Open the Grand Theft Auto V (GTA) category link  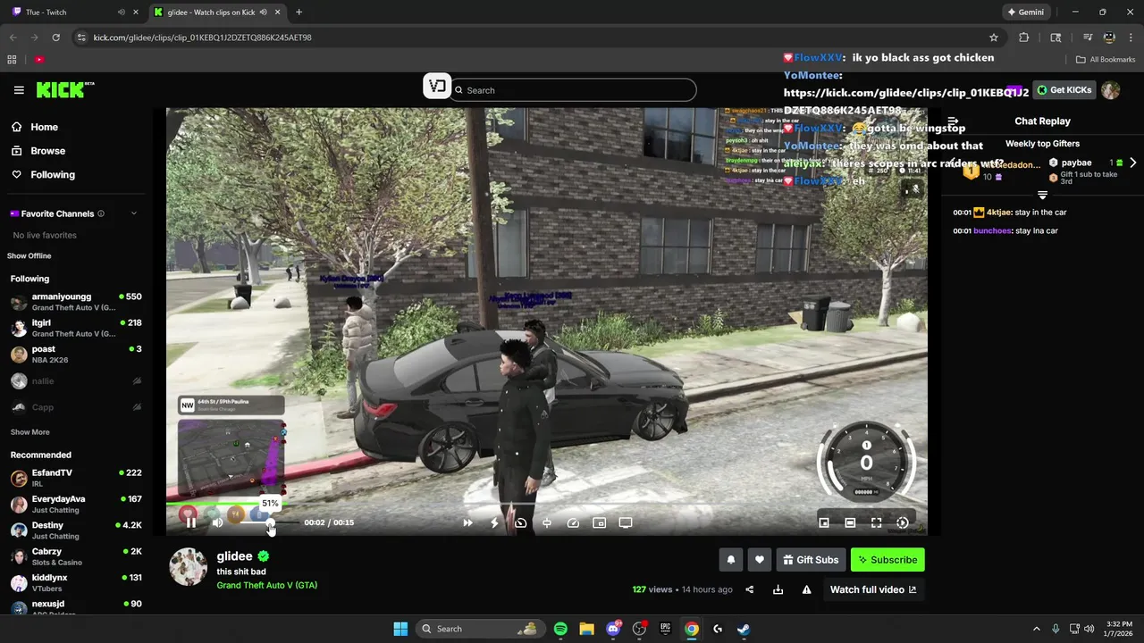[267, 586]
